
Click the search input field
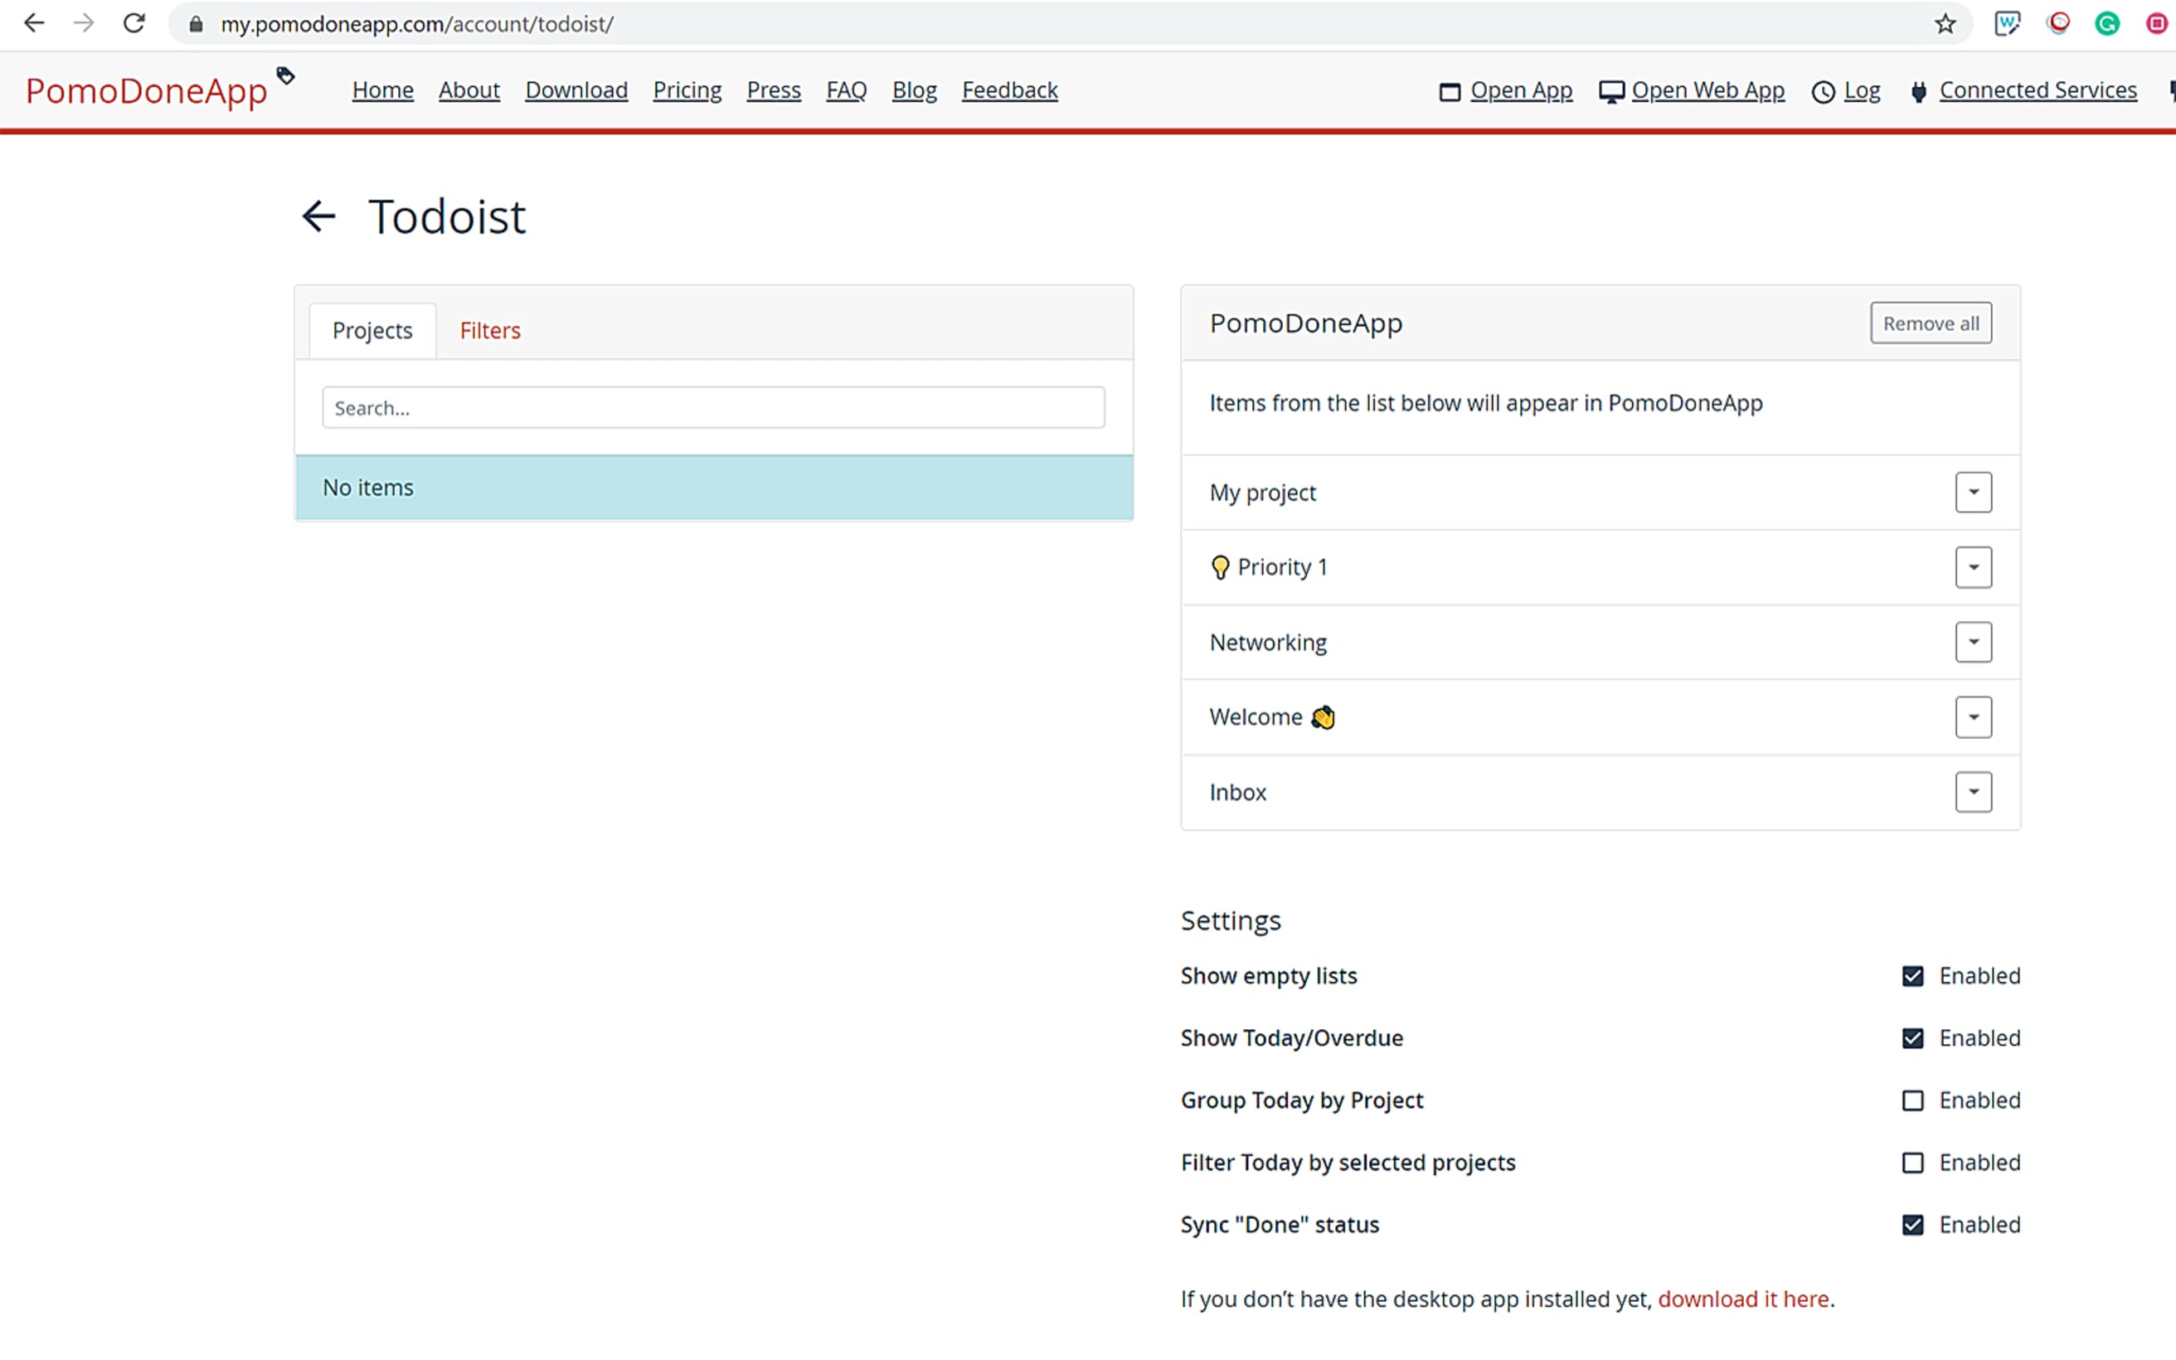click(713, 407)
